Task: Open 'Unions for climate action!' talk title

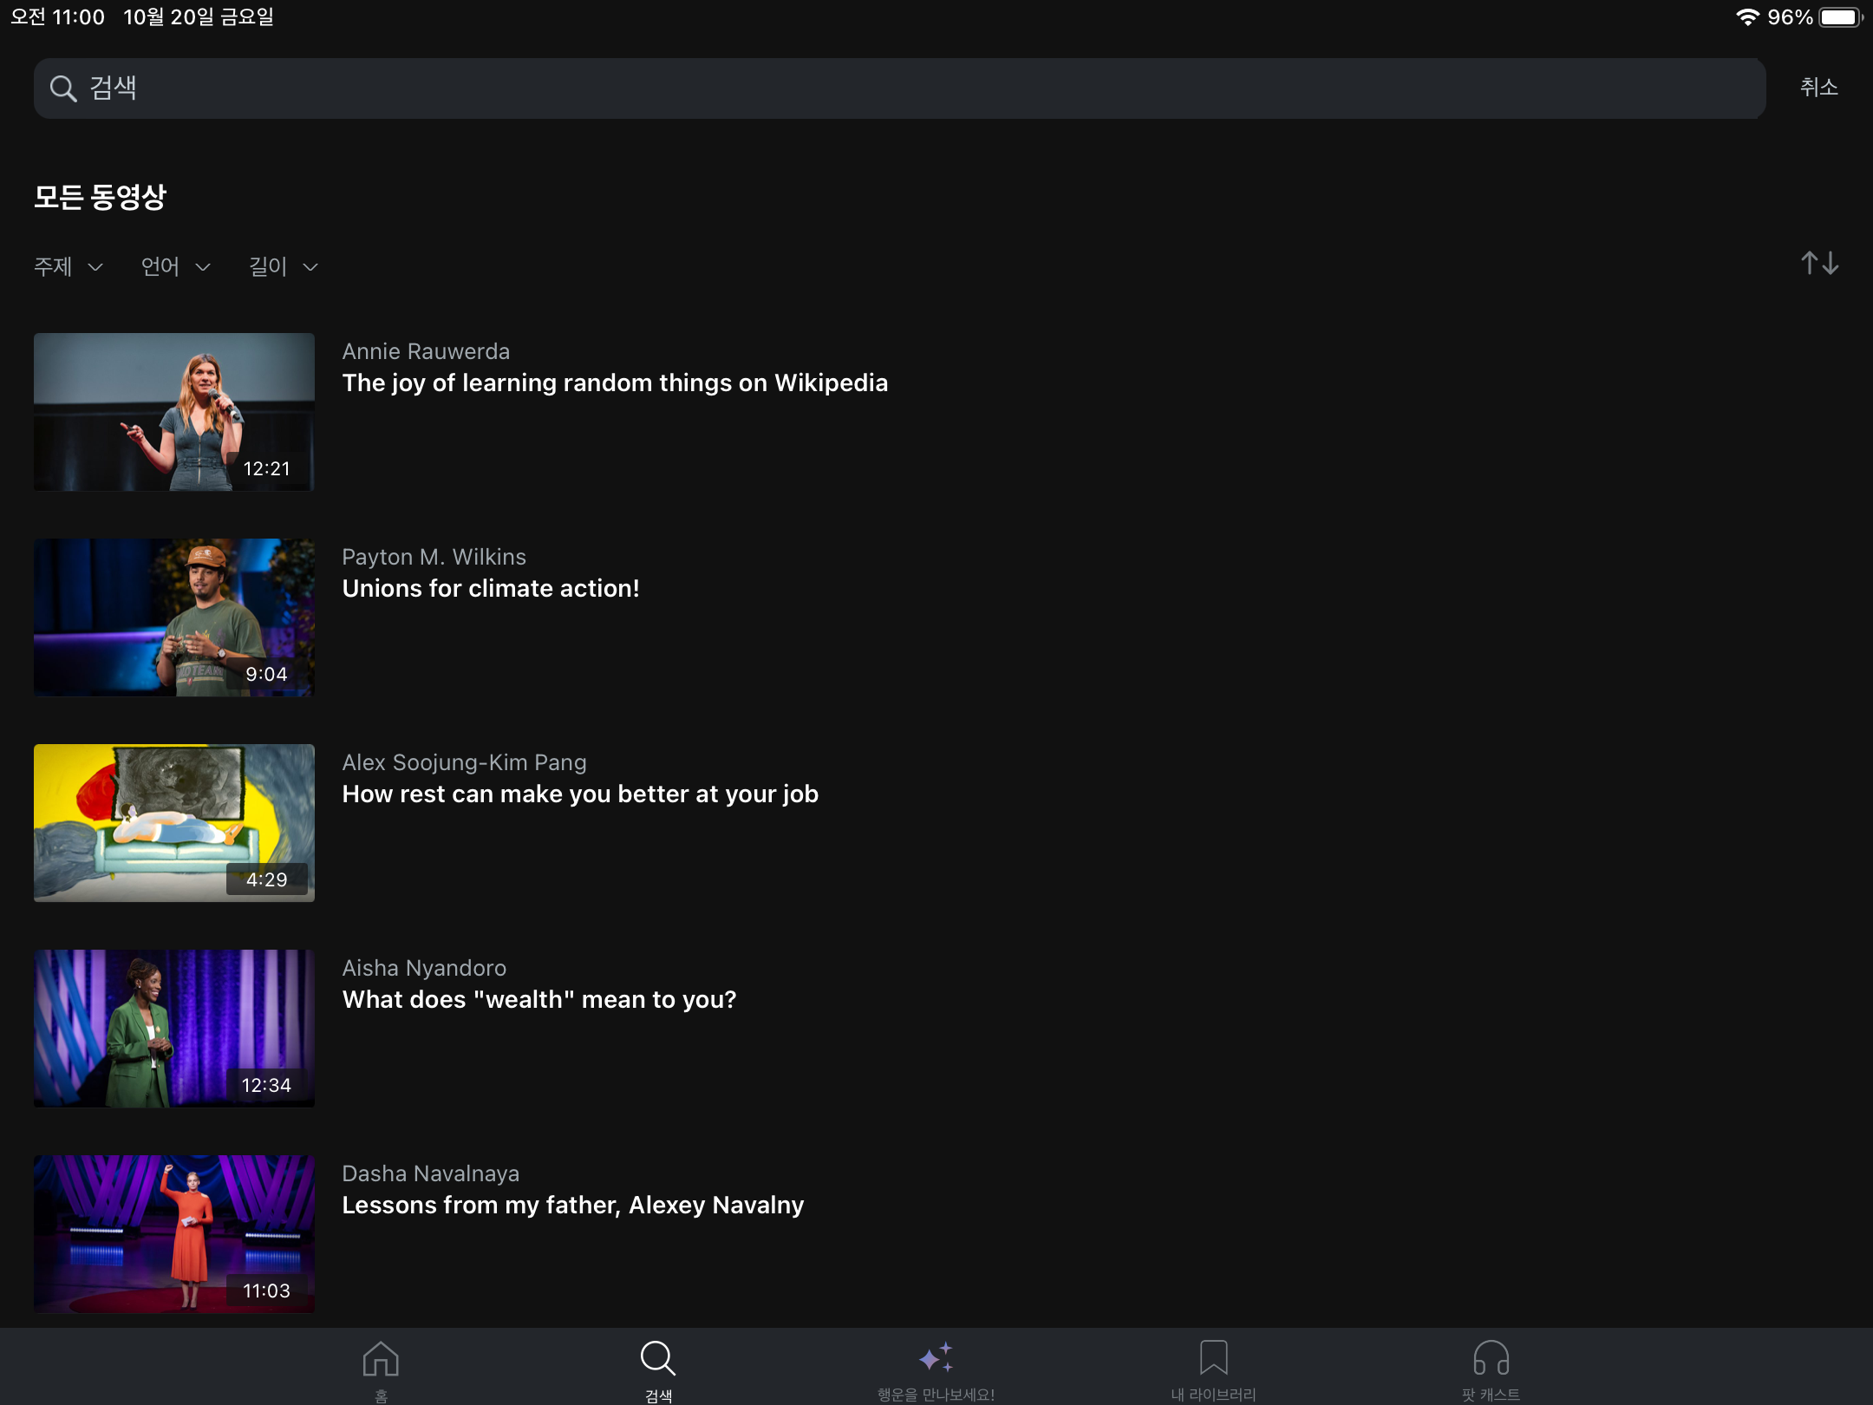Action: click(x=491, y=588)
